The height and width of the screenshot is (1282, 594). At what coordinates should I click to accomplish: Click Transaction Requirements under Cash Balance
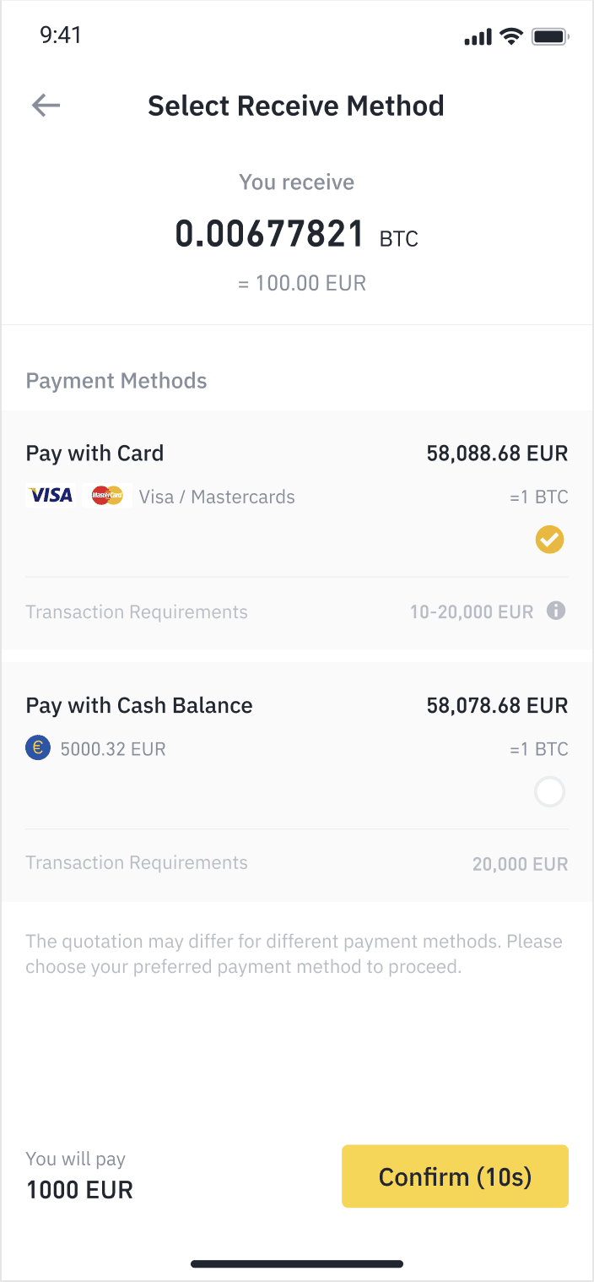pos(137,863)
